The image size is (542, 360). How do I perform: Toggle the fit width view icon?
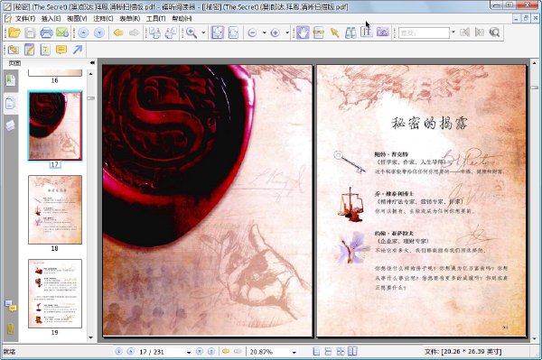click(x=233, y=32)
